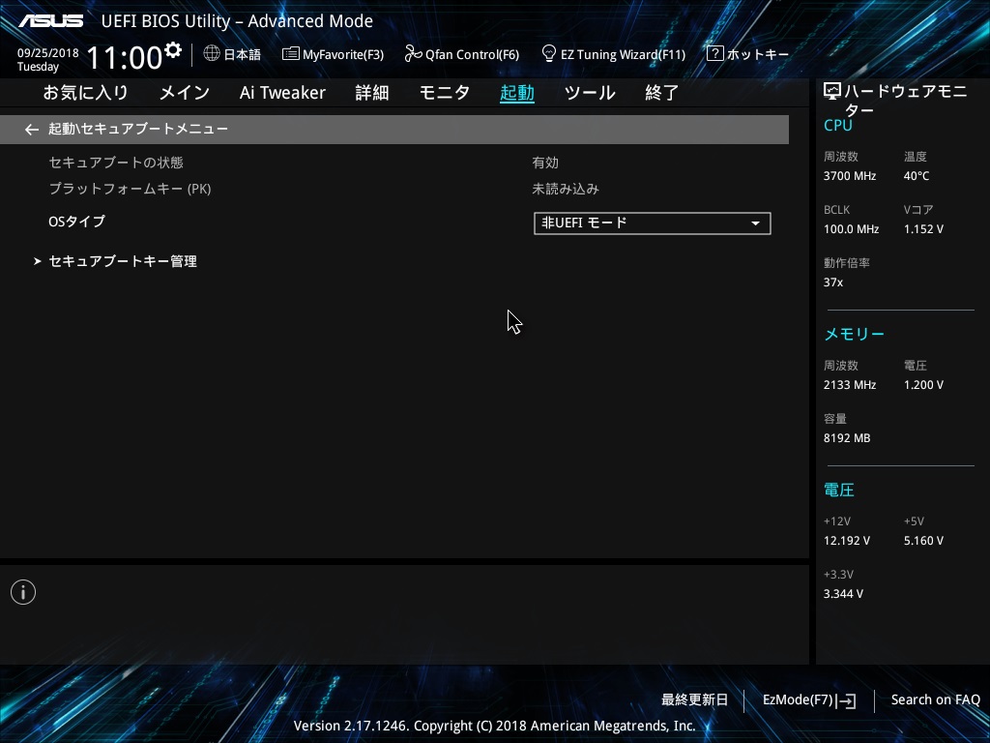Open Qfan Control fan icon
990x743 pixels.
(413, 54)
